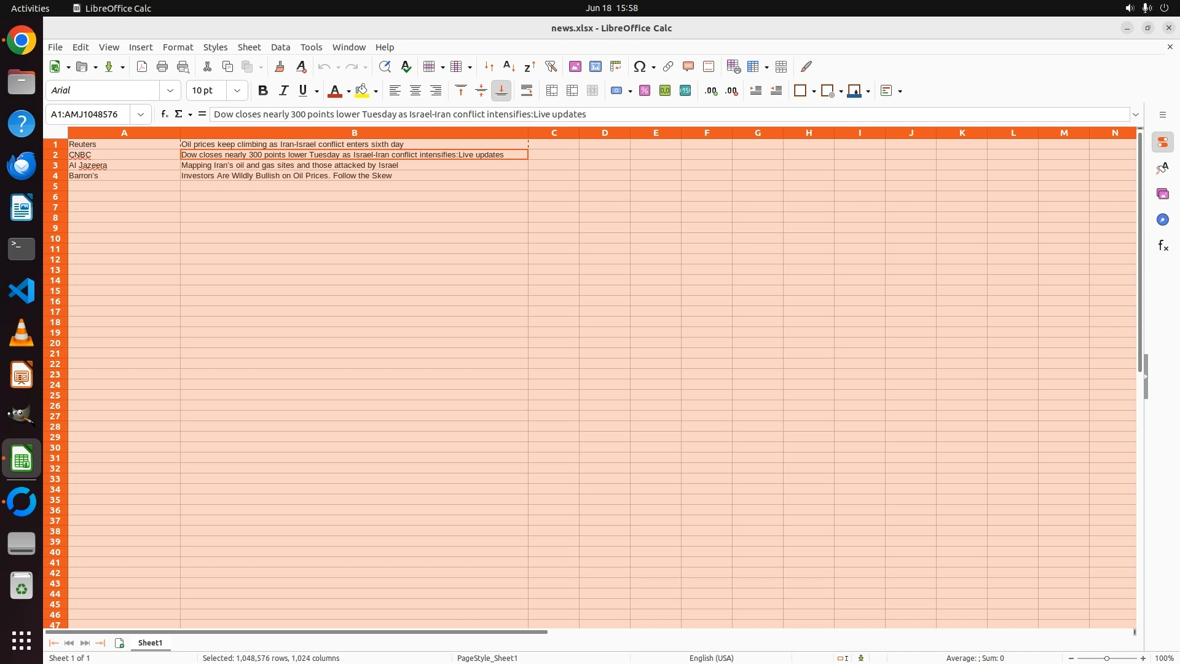
Task: Expand the Name Box dropdown arrow
Action: point(141,114)
